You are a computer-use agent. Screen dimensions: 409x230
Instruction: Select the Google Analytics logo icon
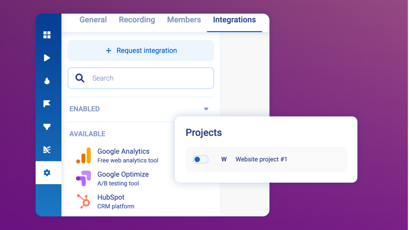[x=83, y=155]
